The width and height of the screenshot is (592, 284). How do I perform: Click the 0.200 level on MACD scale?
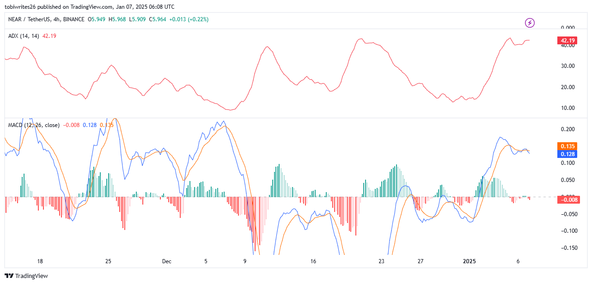(567, 129)
